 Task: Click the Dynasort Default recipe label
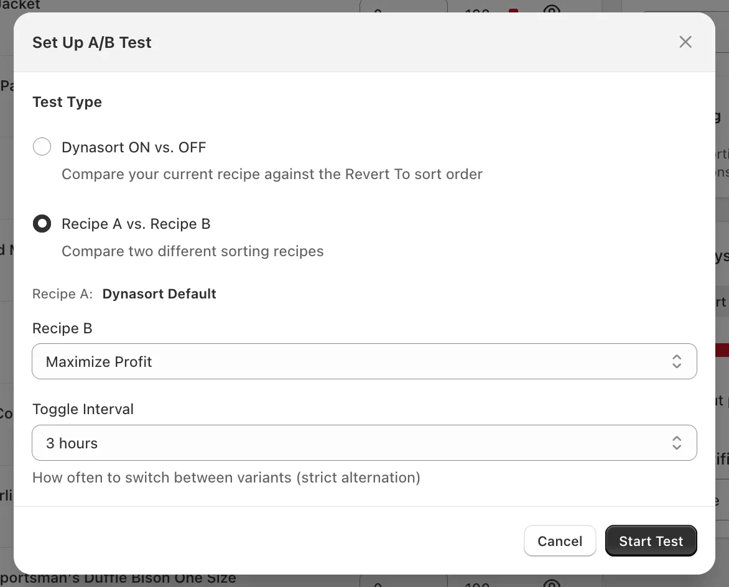pos(159,293)
